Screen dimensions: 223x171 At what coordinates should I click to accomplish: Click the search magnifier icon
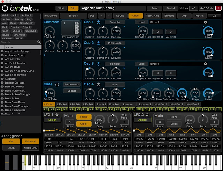pos(39,42)
